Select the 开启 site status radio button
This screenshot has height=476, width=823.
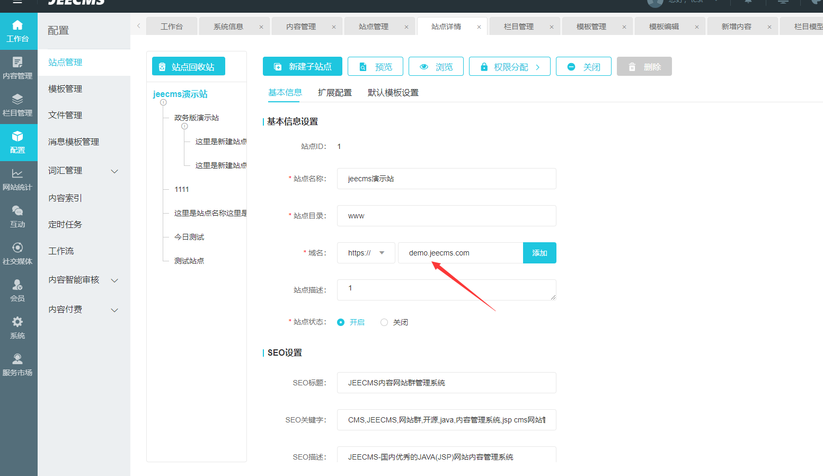tap(341, 322)
